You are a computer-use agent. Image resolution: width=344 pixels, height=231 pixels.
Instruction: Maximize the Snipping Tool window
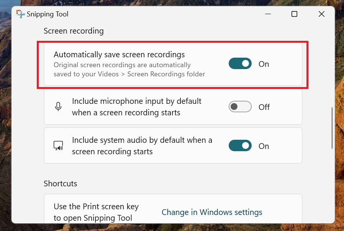pyautogui.click(x=294, y=14)
